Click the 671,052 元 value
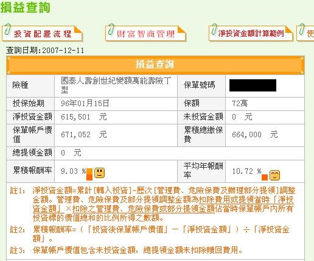 (x=84, y=135)
